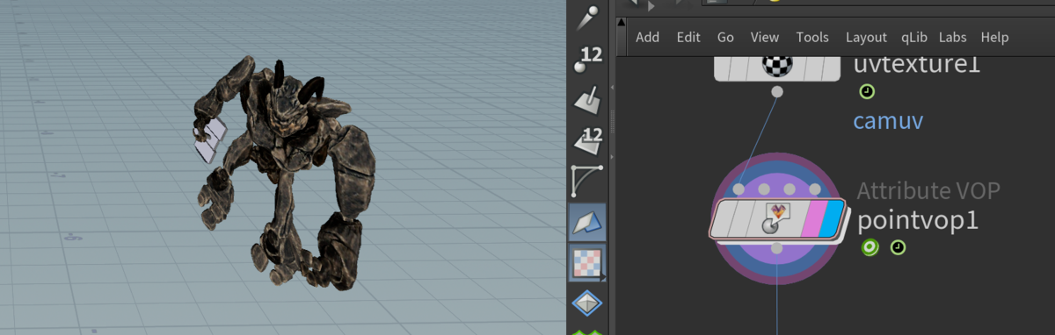Open the View menu in network editor

coord(765,37)
